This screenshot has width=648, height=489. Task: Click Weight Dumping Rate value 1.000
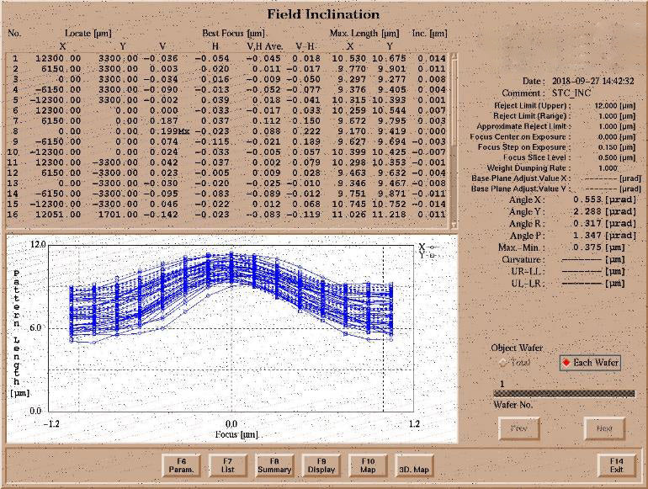608,168
